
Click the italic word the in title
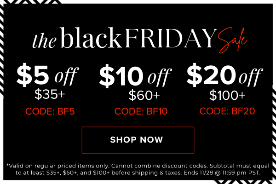coord(44,40)
